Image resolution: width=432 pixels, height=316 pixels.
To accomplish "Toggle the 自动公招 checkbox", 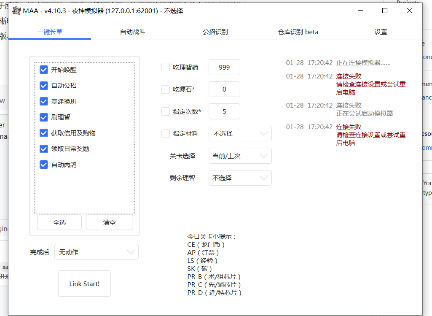I will pos(44,86).
